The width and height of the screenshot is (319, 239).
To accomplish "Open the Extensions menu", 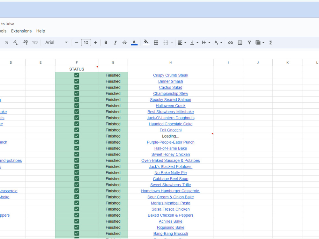I will (x=21, y=31).
